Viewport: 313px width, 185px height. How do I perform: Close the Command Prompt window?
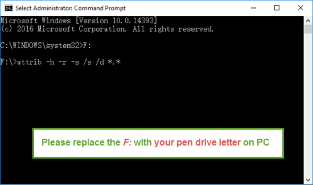point(300,8)
